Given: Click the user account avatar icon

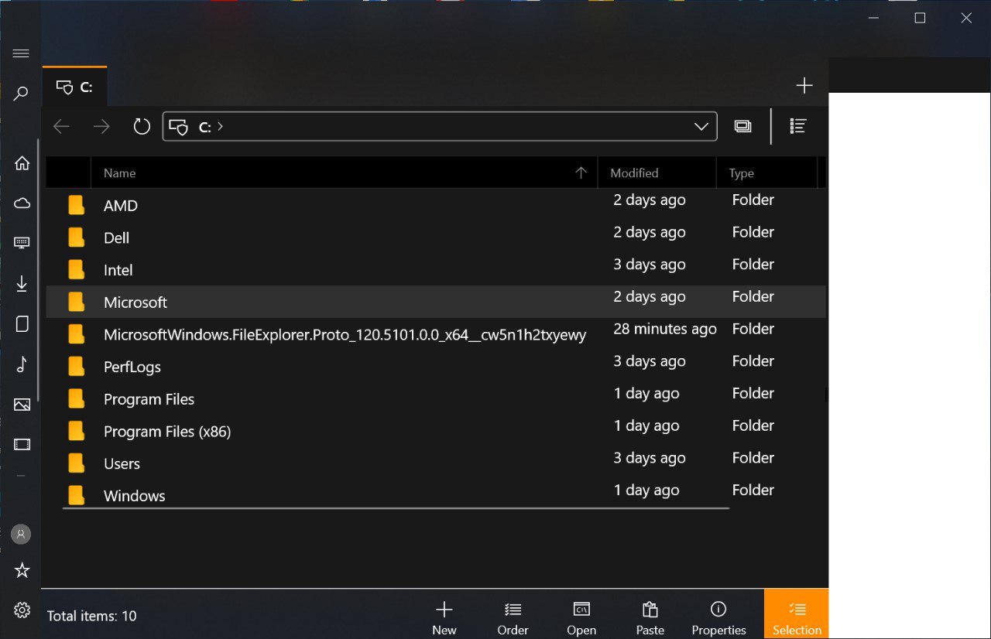Looking at the screenshot, I should pyautogui.click(x=21, y=534).
